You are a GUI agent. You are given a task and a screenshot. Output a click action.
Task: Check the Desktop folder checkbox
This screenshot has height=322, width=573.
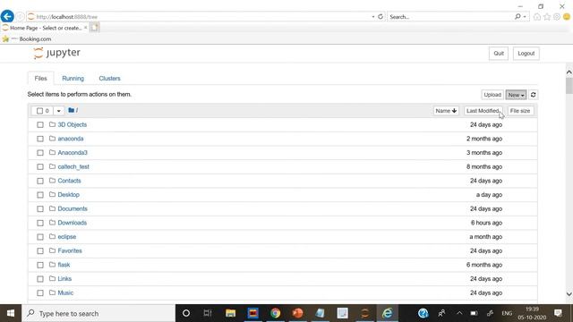[40, 195]
